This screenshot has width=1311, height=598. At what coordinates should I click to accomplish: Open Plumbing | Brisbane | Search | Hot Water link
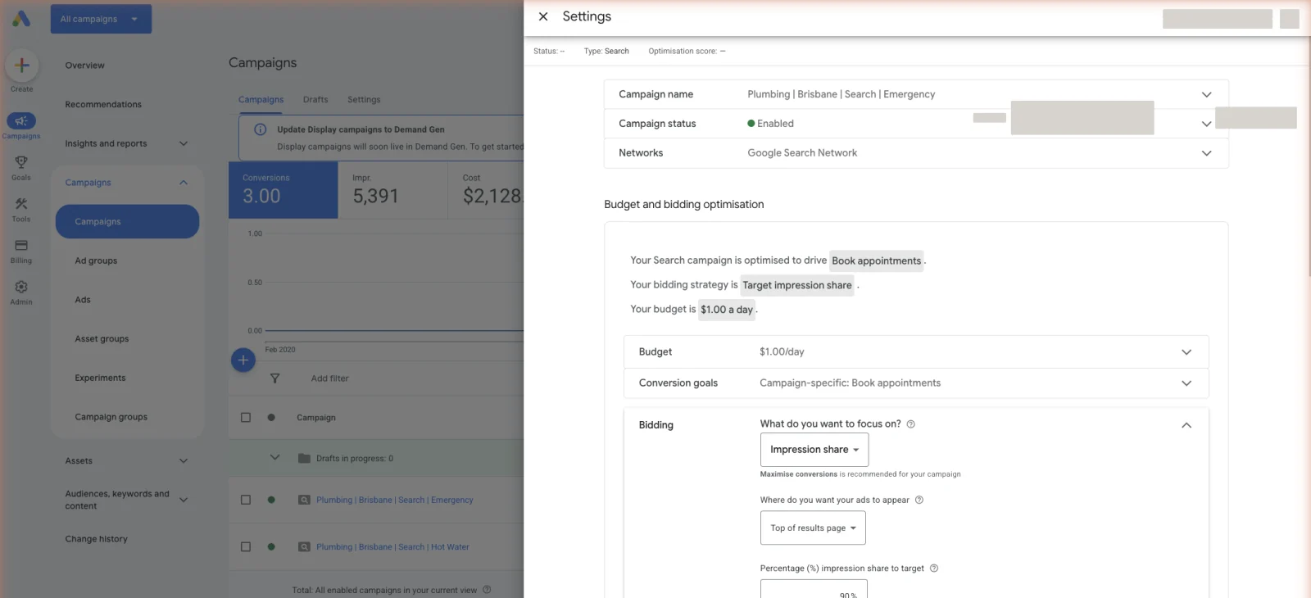392,547
